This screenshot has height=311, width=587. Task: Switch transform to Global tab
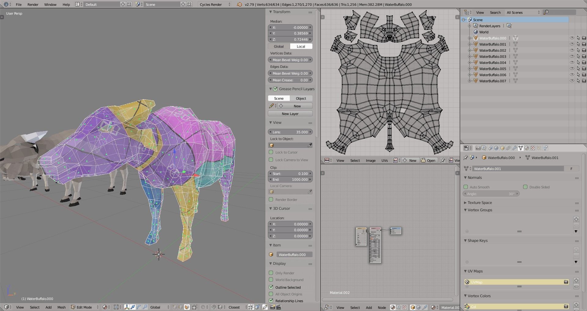279,46
